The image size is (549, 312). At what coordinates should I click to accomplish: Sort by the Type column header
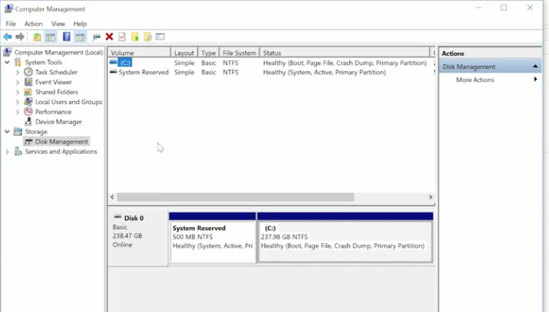(209, 53)
